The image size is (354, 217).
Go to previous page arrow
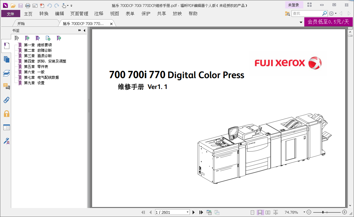click(151, 212)
